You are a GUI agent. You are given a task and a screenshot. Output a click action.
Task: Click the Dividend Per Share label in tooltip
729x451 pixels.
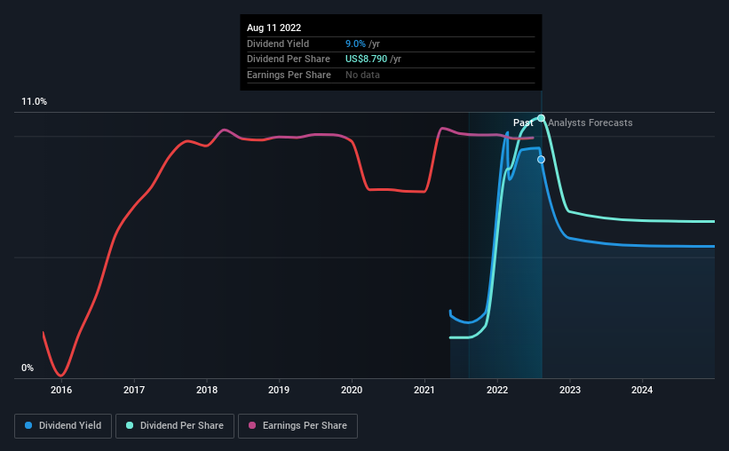(289, 59)
